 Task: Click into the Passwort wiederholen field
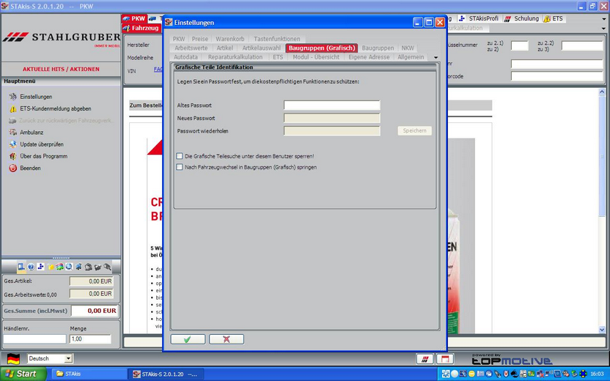pos(332,131)
